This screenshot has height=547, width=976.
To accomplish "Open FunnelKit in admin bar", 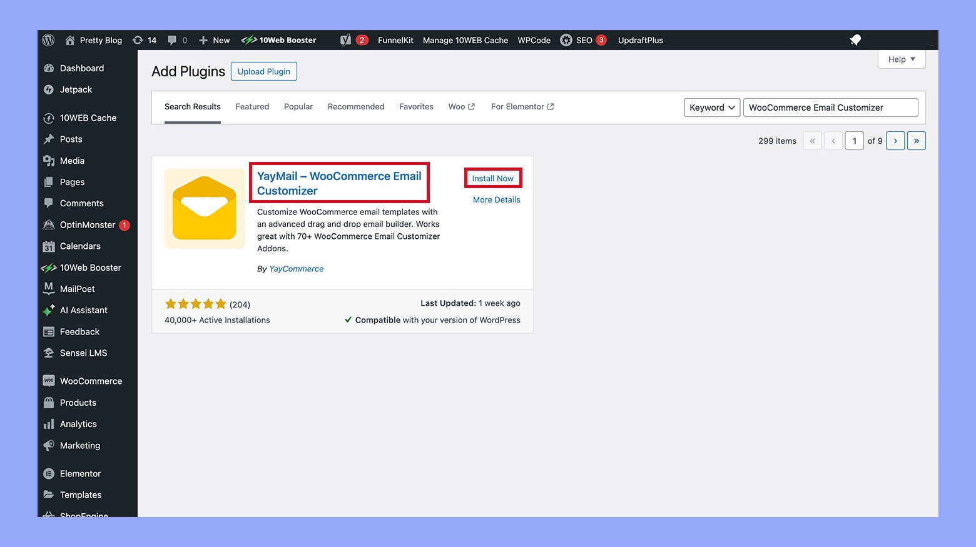I will coord(395,40).
